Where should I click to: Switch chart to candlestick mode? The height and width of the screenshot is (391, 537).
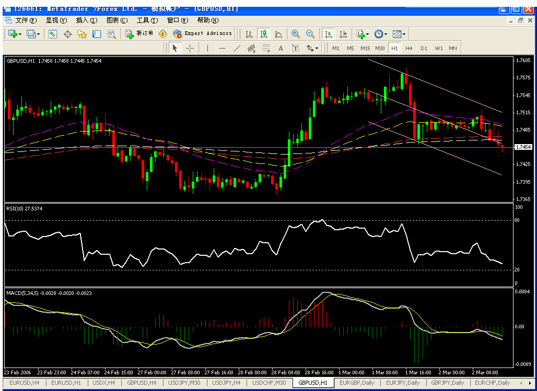tap(264, 33)
